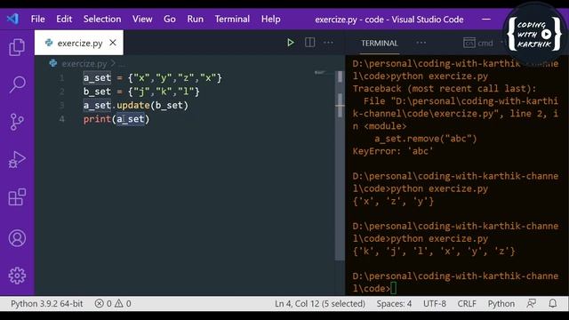Click the a_set definition on line 1
Viewport: 569px width, 320px height.
click(x=152, y=77)
